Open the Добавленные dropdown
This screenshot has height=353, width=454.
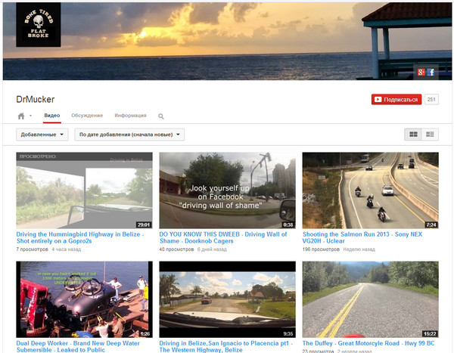tap(42, 135)
